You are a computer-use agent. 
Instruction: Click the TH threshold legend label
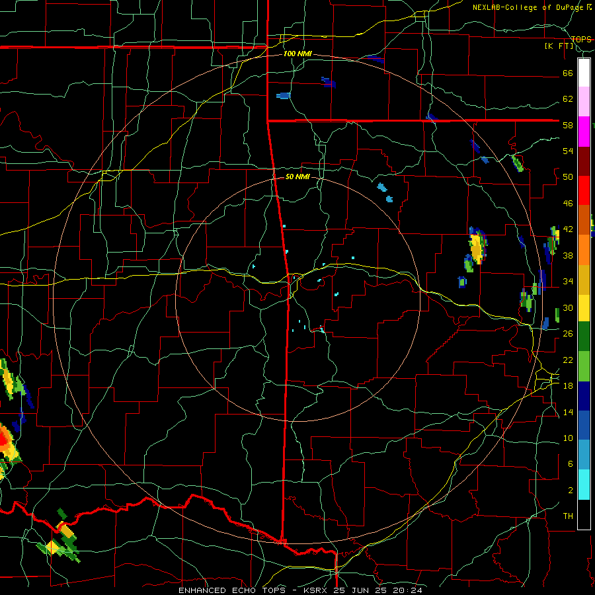[568, 516]
